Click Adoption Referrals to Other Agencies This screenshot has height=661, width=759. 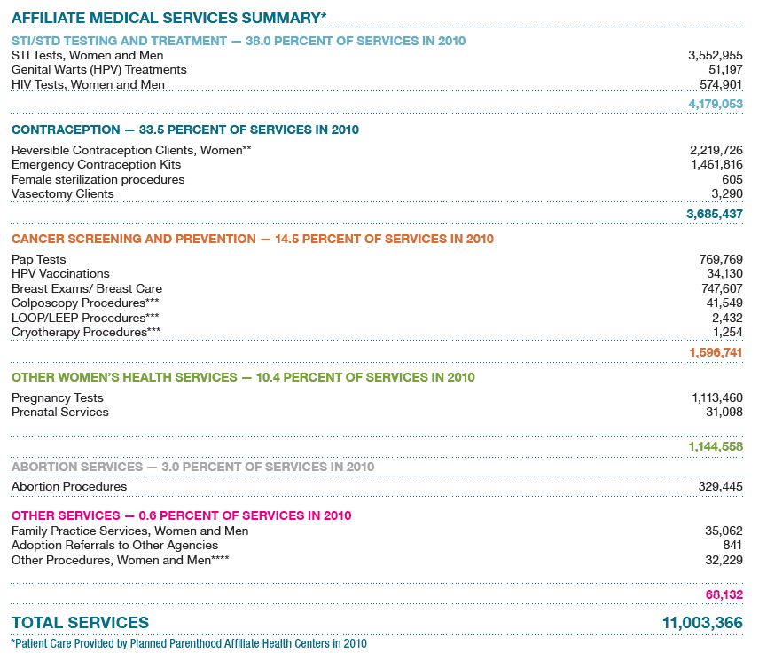click(114, 545)
